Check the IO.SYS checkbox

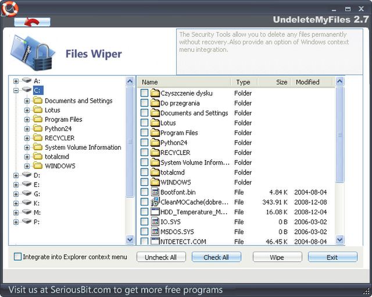(144, 222)
